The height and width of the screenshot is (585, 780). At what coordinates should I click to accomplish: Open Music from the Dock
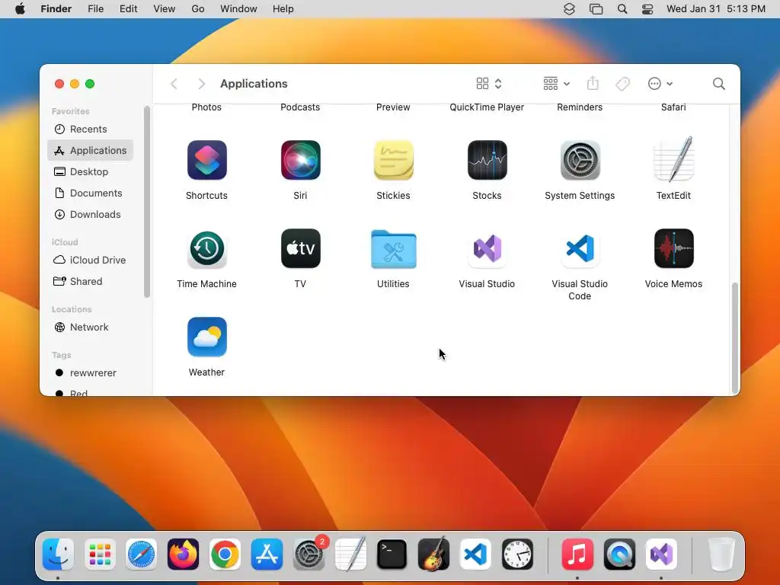click(577, 555)
